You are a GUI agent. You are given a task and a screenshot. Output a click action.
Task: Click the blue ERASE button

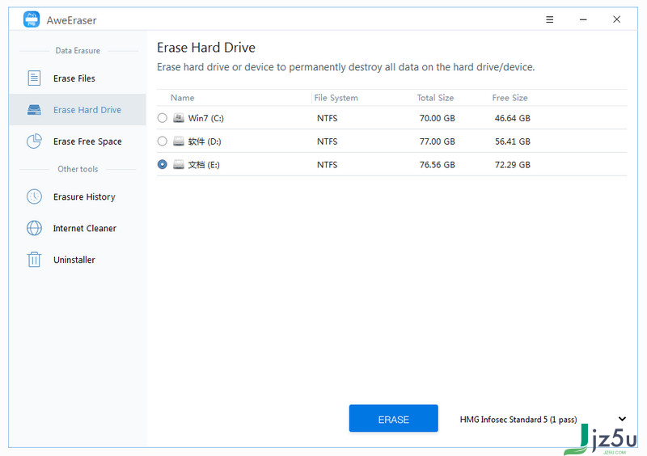pos(393,419)
